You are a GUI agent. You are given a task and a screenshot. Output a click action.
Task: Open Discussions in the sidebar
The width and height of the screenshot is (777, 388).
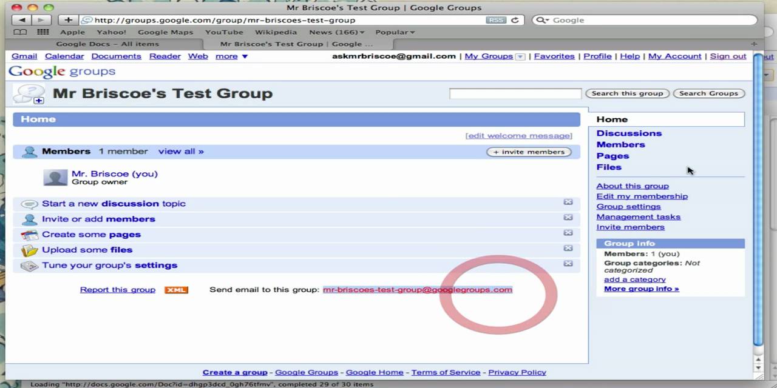tap(629, 133)
